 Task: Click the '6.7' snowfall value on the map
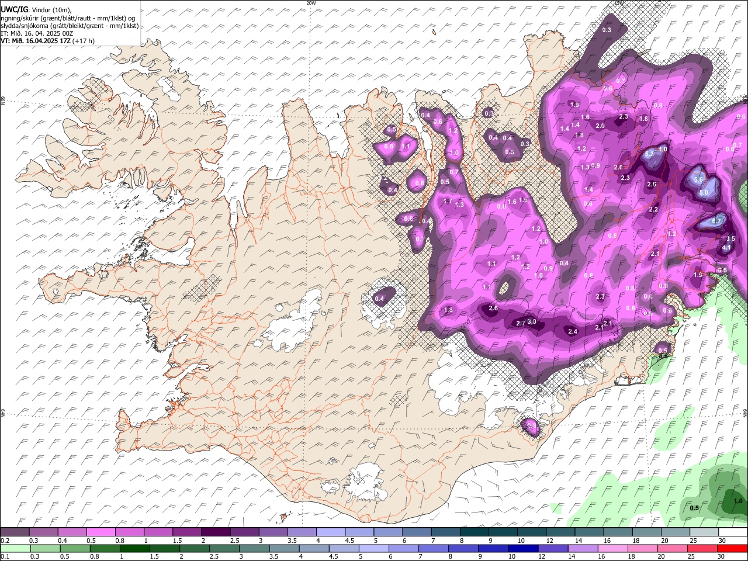(717, 221)
